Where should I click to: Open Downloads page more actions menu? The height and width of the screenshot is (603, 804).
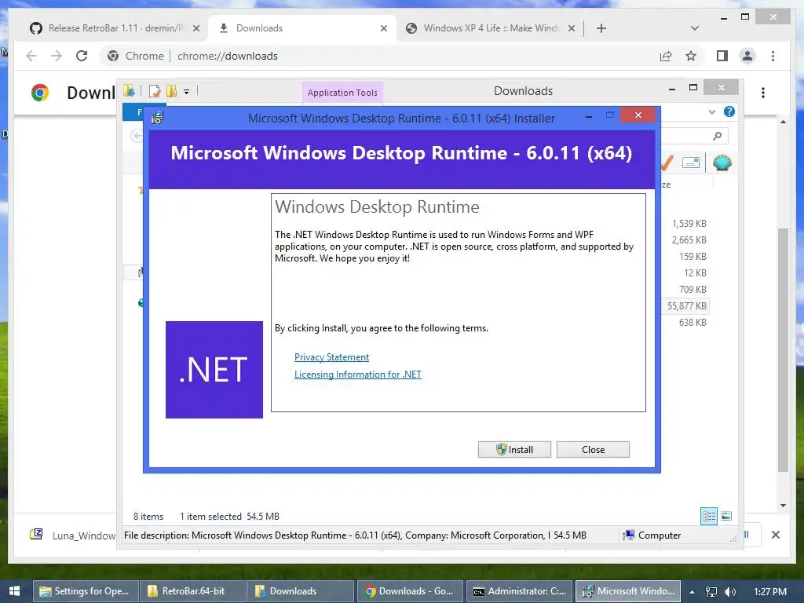[x=763, y=93]
